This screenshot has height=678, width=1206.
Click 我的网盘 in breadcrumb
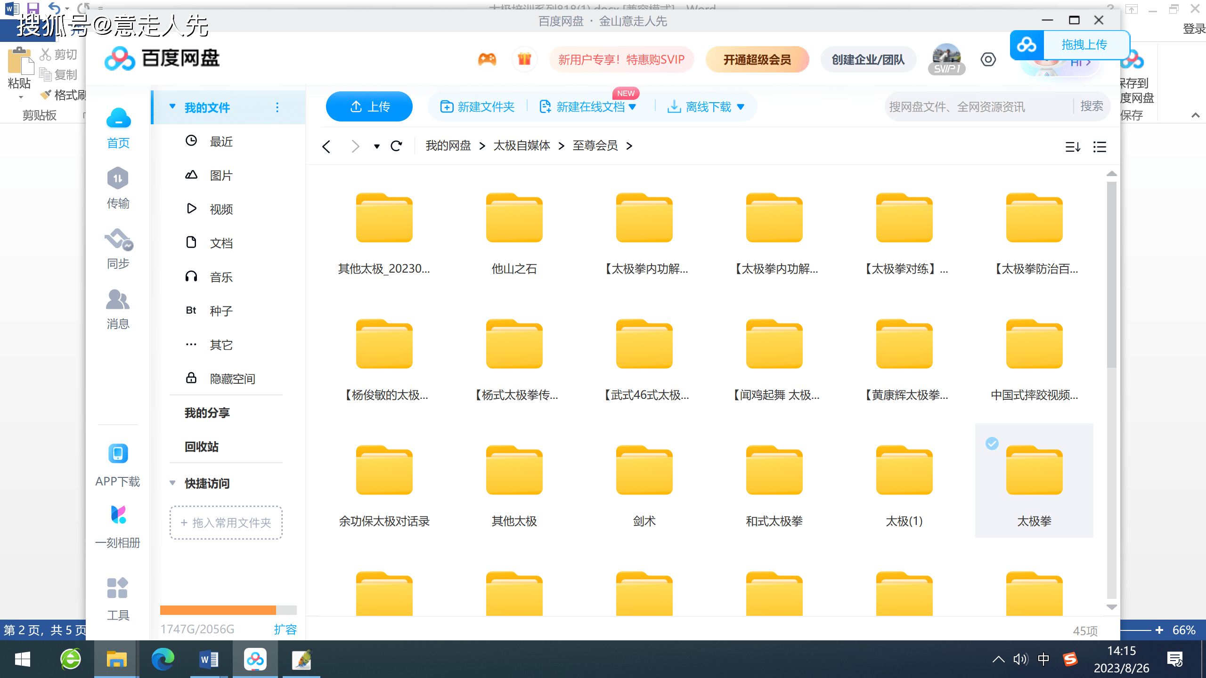(448, 146)
